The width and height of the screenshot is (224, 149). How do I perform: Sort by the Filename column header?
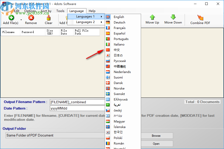point(10,32)
